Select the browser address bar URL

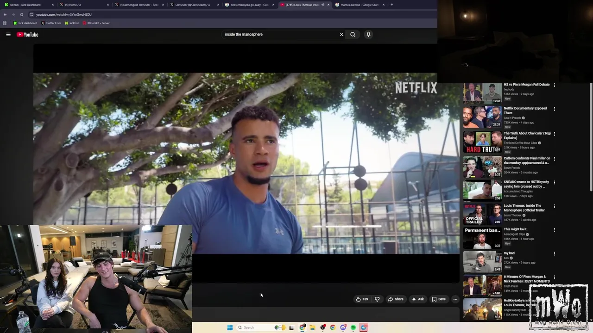pyautogui.click(x=64, y=14)
